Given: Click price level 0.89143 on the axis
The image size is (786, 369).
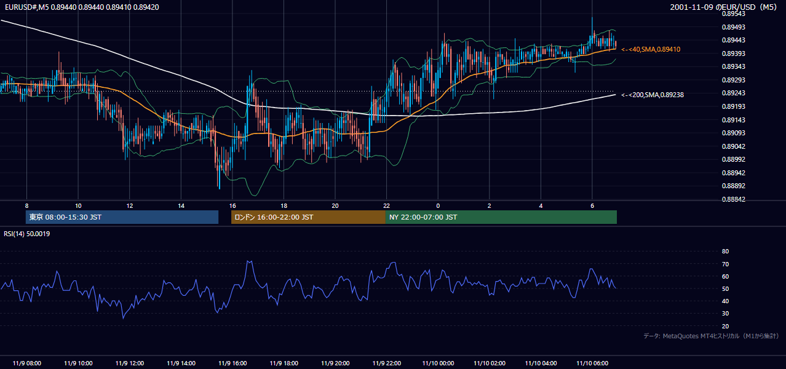Looking at the screenshot, I should click(x=734, y=120).
